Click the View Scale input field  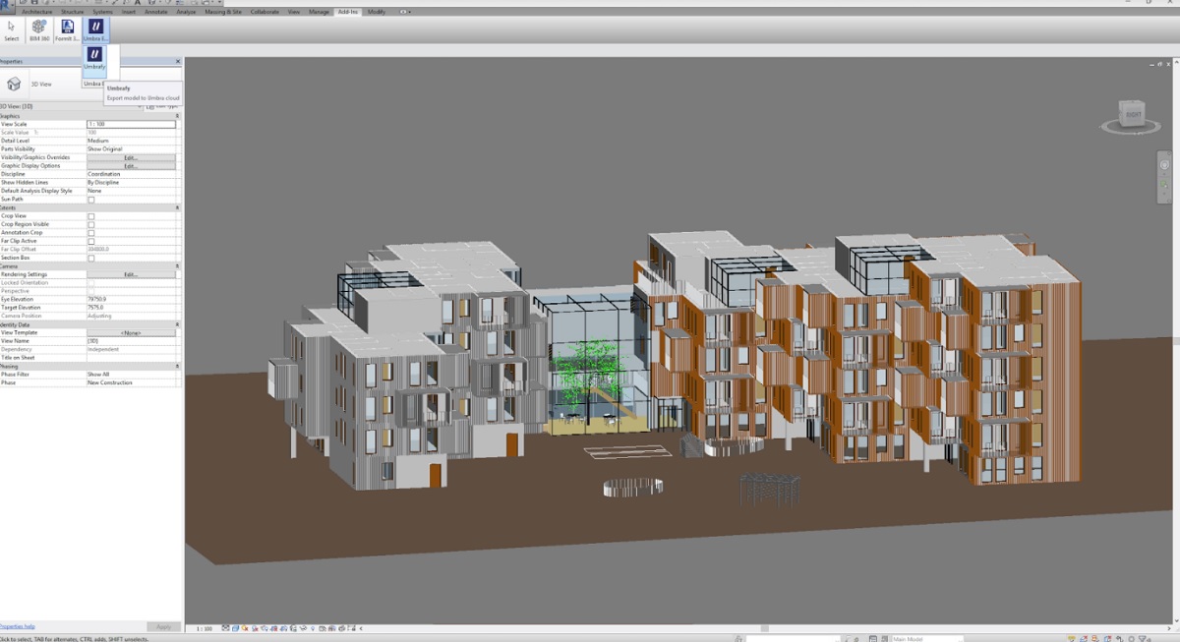(x=131, y=124)
